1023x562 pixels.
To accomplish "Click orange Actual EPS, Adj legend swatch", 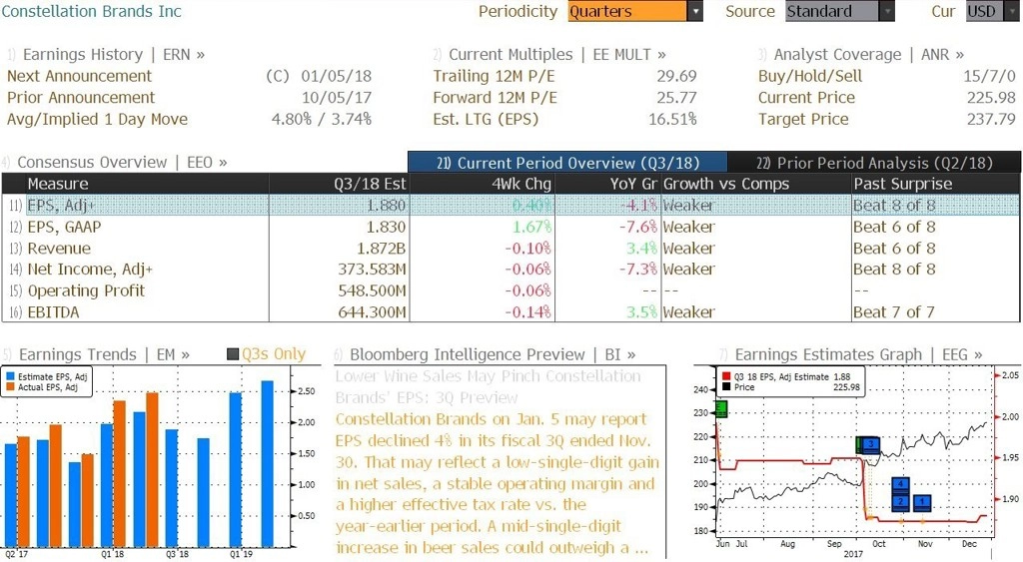I will [10, 387].
